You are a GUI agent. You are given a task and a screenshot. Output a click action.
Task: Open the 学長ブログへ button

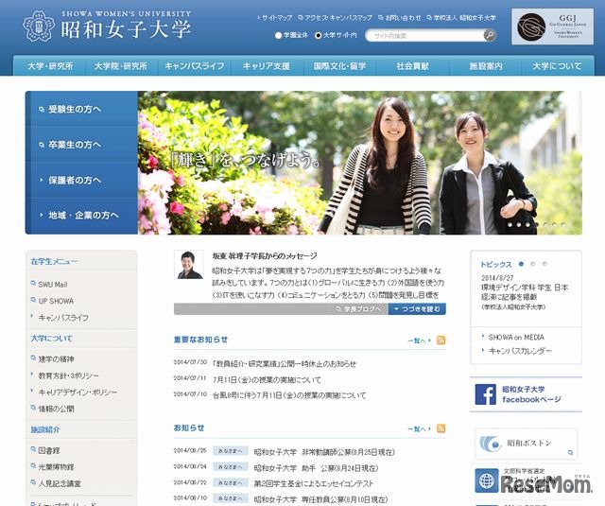(359, 308)
